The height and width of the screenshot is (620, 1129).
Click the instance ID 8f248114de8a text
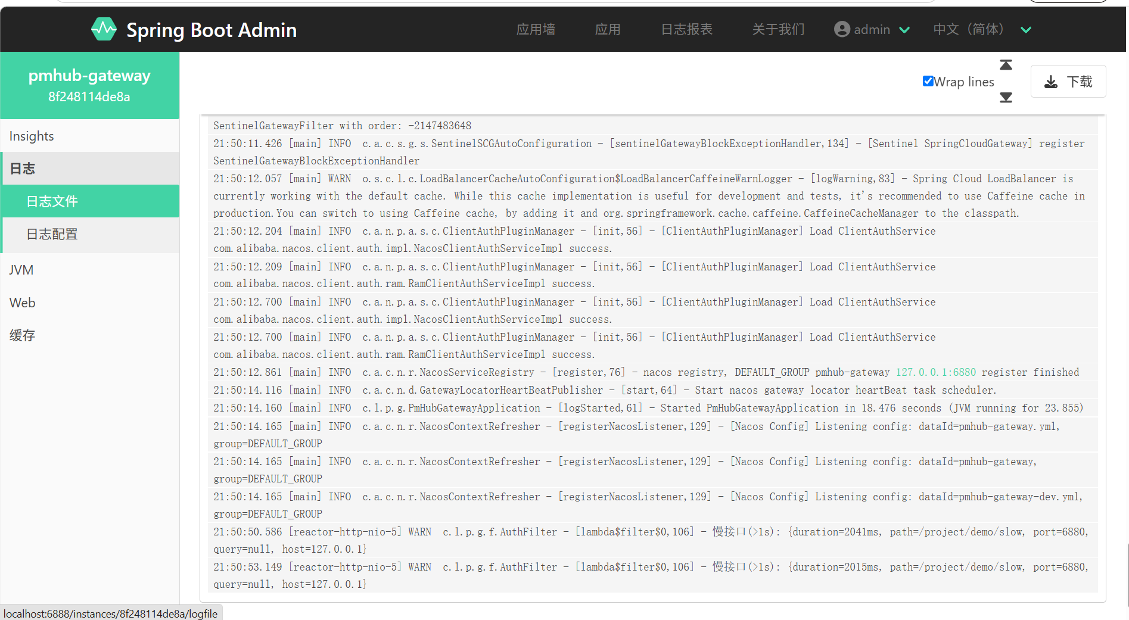coord(89,96)
